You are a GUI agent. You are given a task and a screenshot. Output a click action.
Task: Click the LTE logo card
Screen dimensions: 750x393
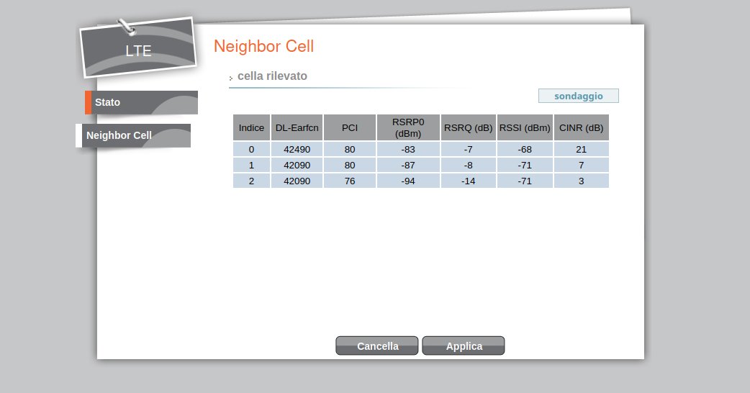click(x=138, y=50)
